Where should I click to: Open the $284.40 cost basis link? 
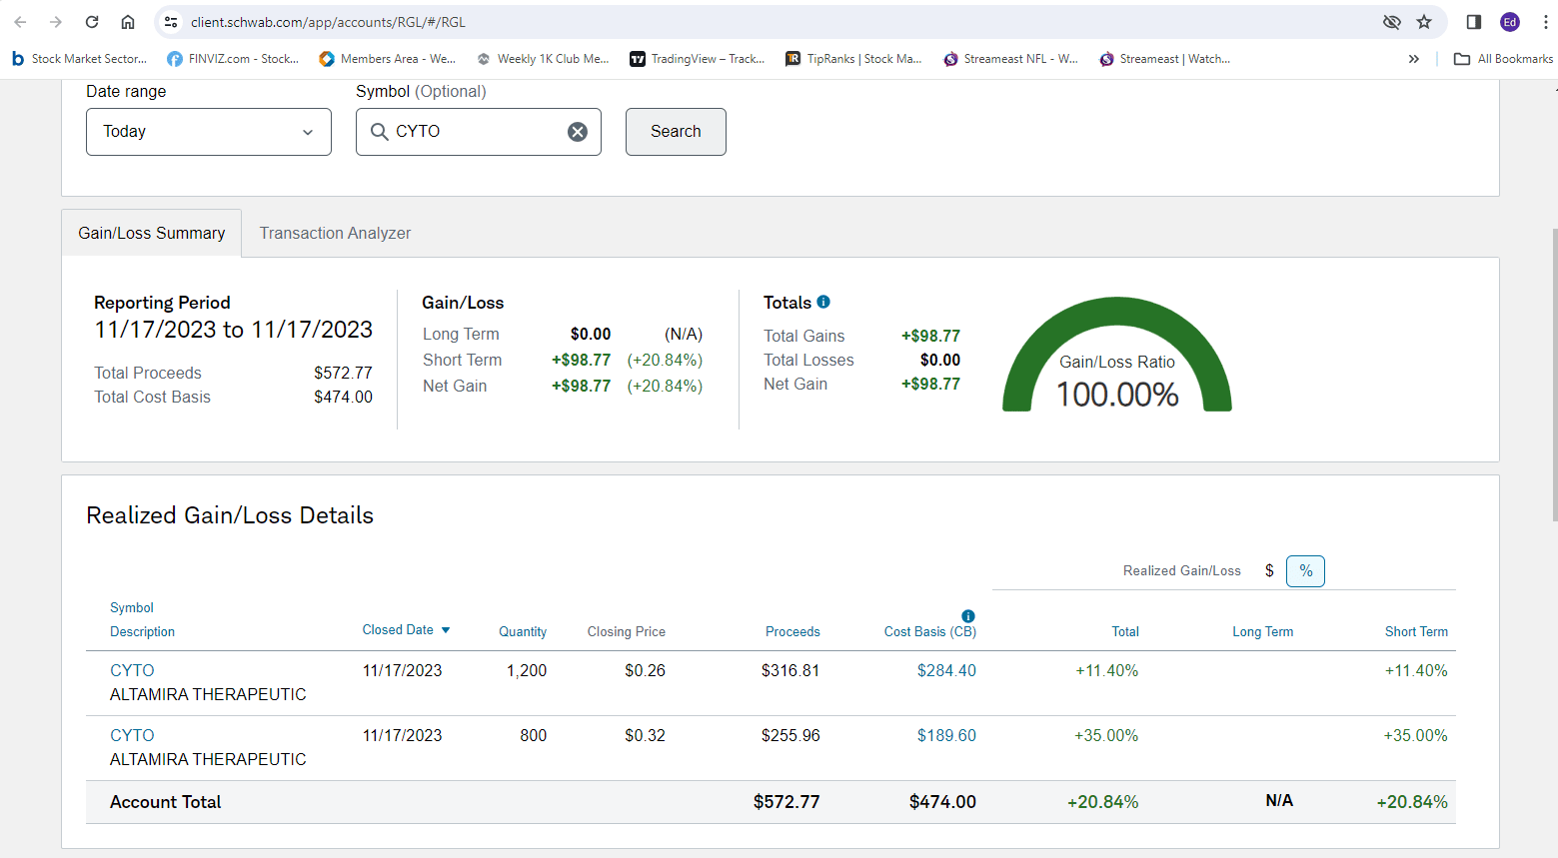946,670
